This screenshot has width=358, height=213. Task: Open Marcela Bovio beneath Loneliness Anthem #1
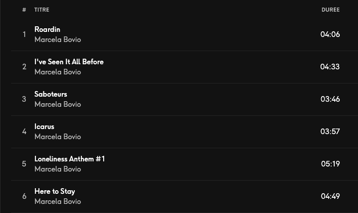[x=58, y=169]
